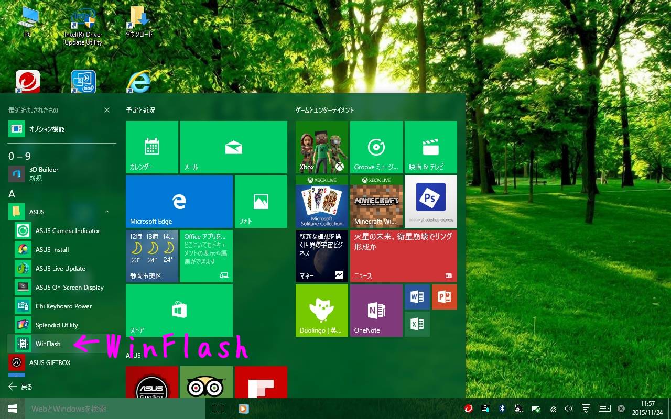Open the Minecraft tile

pyautogui.click(x=376, y=202)
